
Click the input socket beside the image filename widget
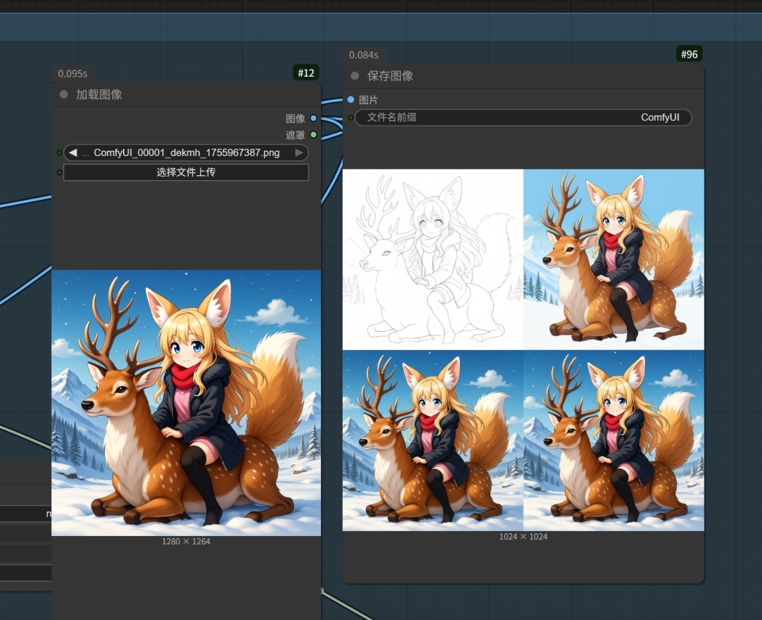coord(59,153)
